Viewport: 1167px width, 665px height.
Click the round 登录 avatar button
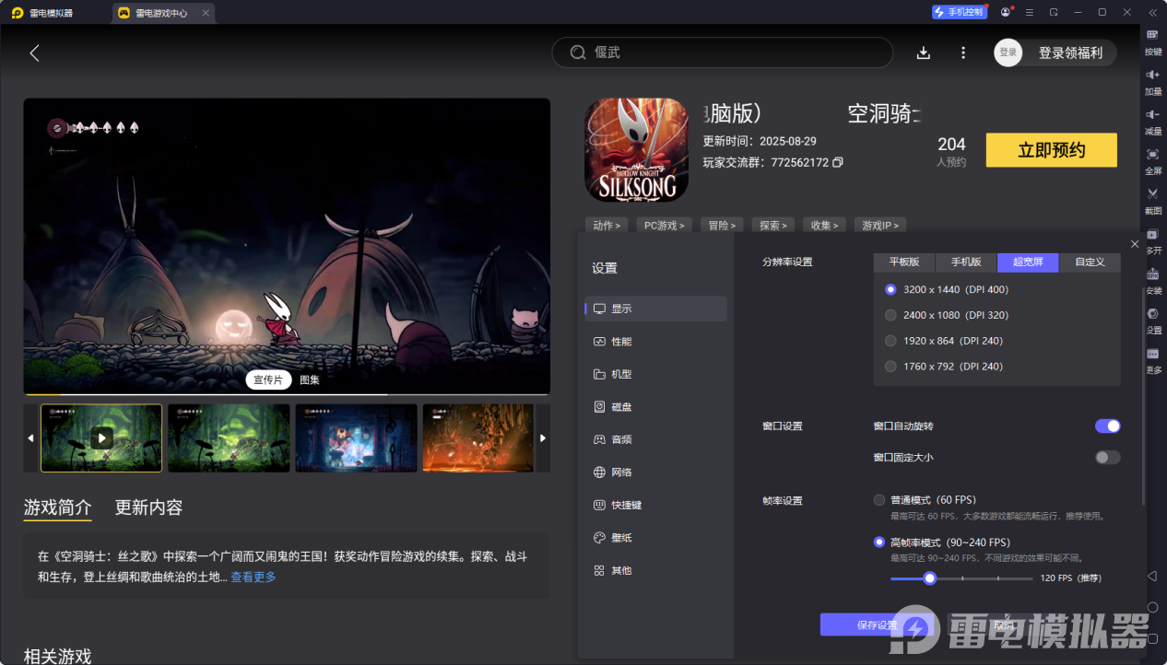point(1008,52)
